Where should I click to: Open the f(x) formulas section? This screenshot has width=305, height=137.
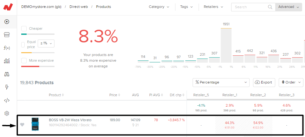tap(6, 48)
